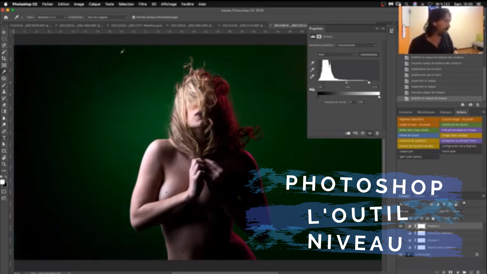Toggle visibility of the Arrière-plan layer
This screenshot has width=487, height=274.
(401, 254)
